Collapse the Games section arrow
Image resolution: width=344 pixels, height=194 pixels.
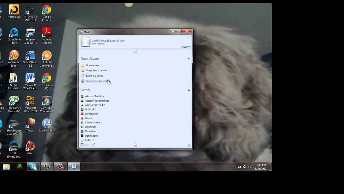(189, 90)
